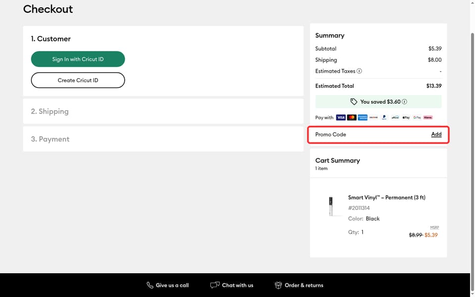Click the Shipping $8.00 amount

[434, 60]
